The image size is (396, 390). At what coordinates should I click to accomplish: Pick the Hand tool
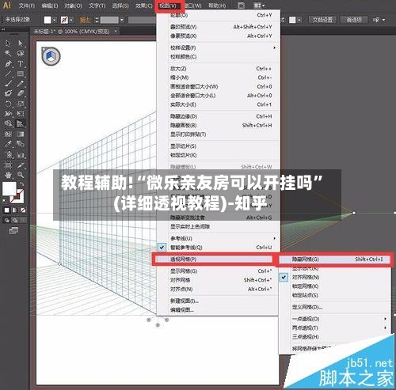[x=8, y=175]
